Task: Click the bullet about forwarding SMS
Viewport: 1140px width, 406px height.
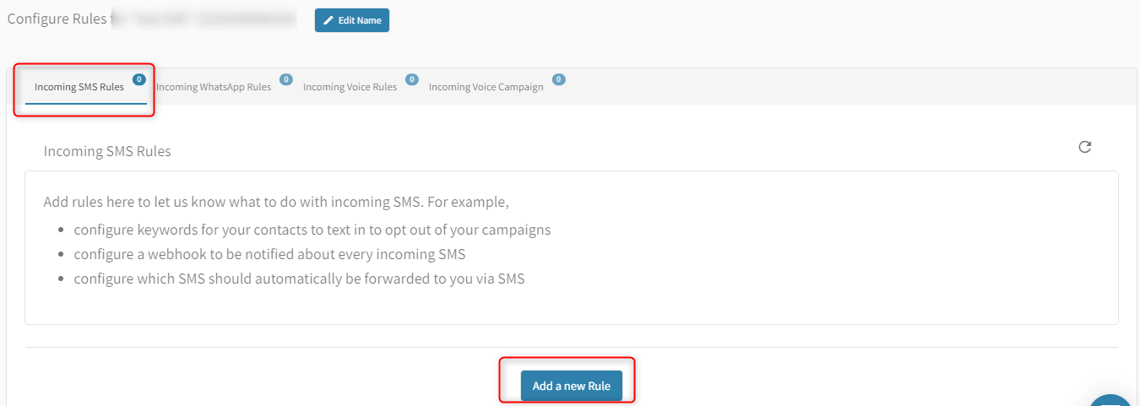Action: pyautogui.click(x=299, y=279)
